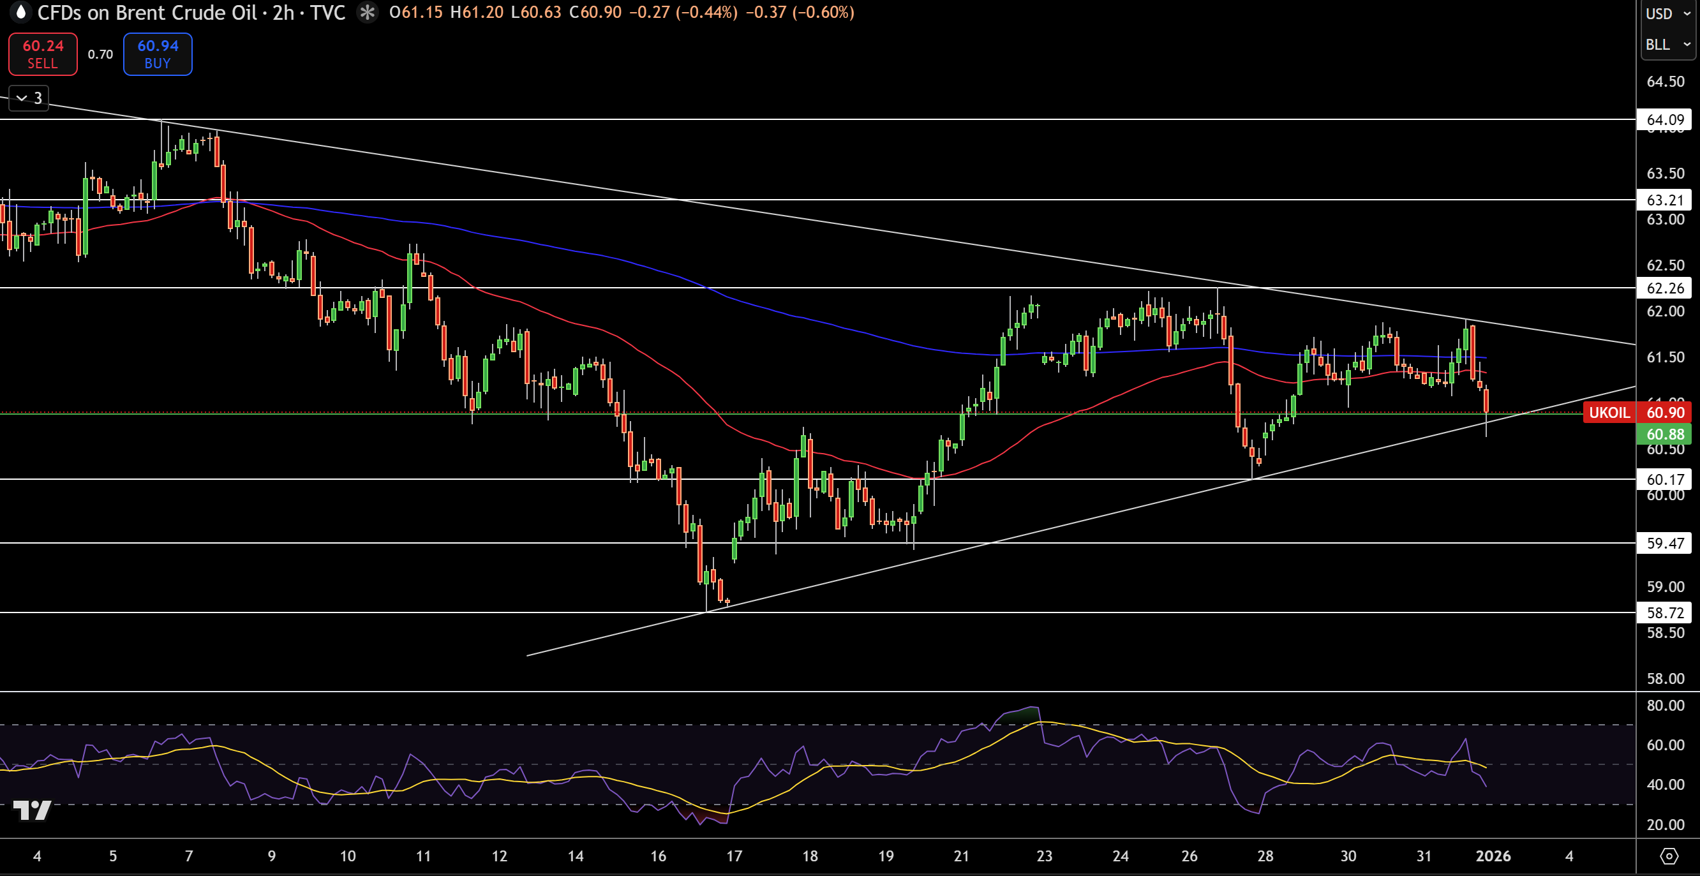
Task: Click the 64.50 price scale label
Action: coord(1665,81)
